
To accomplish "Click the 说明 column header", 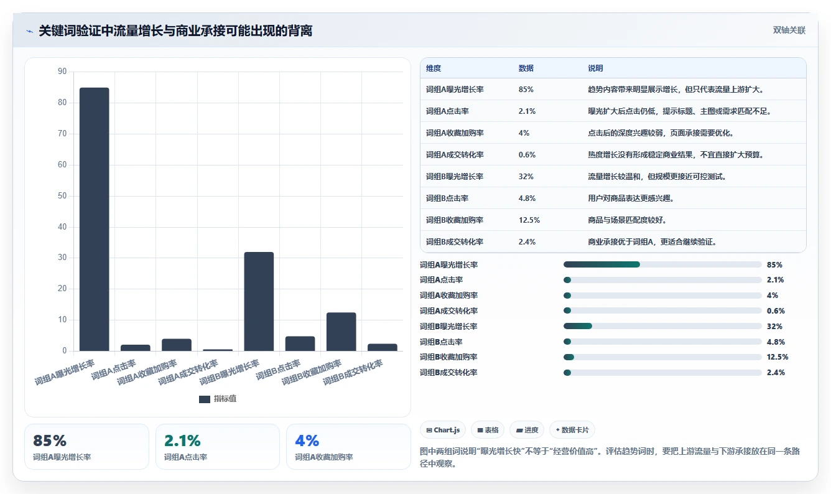I will click(595, 68).
